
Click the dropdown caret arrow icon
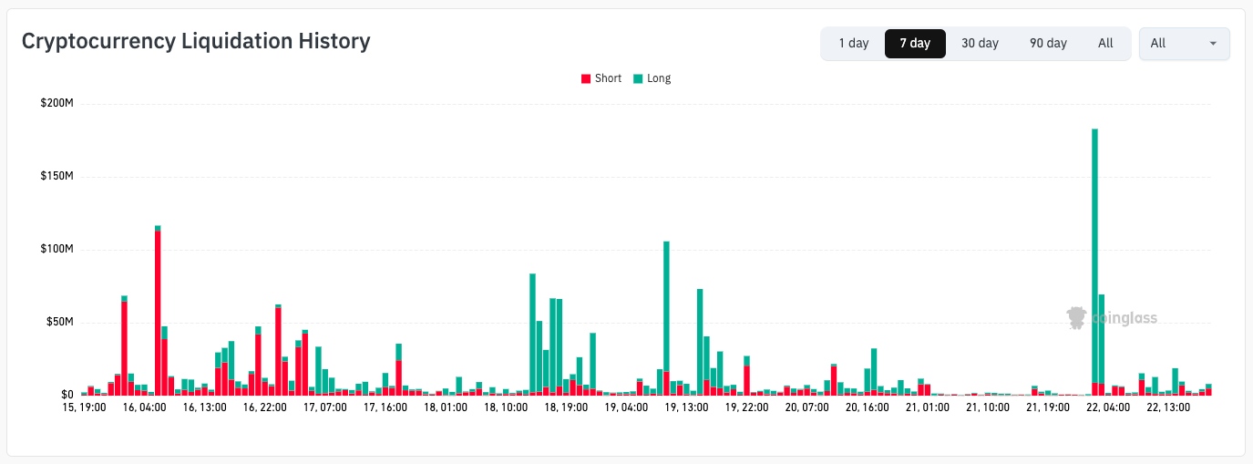(x=1213, y=43)
